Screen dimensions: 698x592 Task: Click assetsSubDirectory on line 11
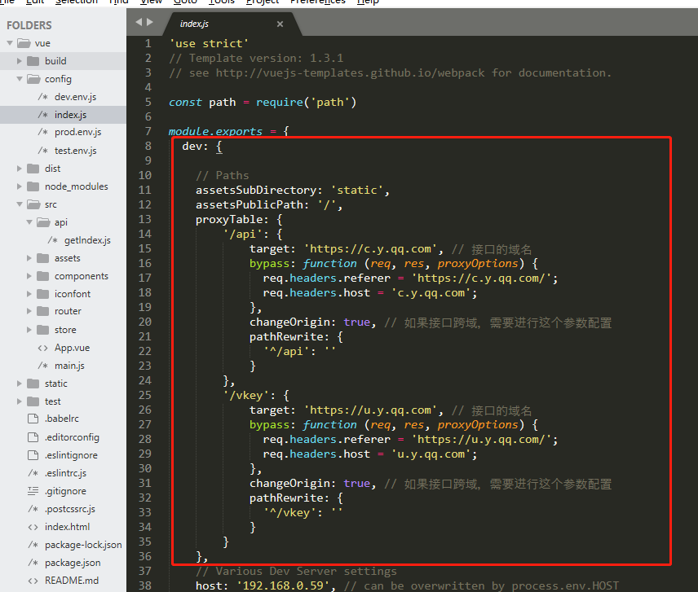coord(256,191)
